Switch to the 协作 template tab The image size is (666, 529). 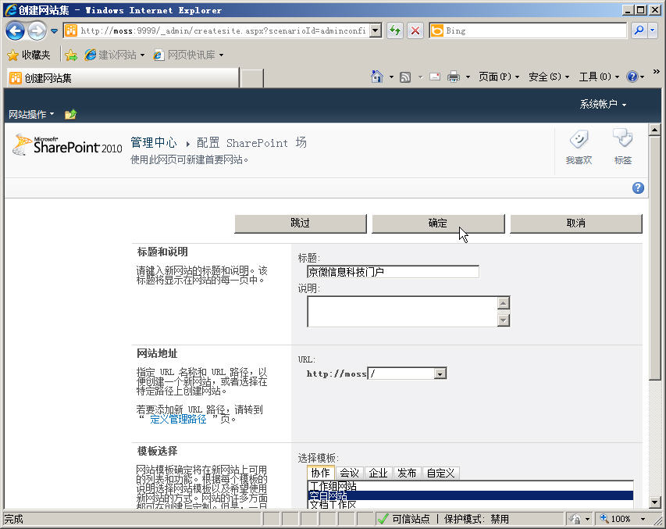(x=320, y=473)
